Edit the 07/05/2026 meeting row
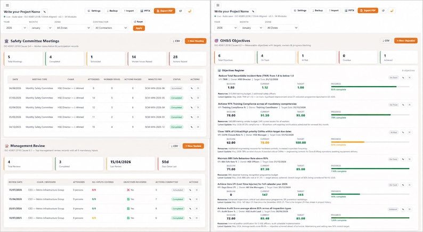Viewport: 423px width, 232px height. pyautogui.click(x=192, y=98)
